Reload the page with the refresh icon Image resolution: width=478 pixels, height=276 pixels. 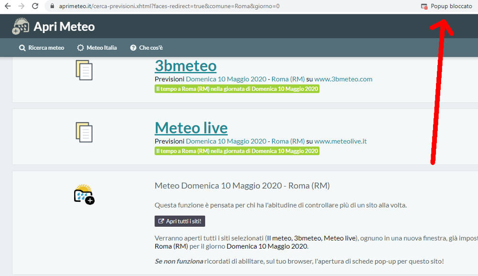[x=35, y=6]
